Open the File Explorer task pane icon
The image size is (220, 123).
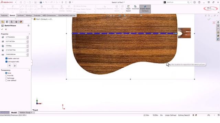click(x=218, y=29)
